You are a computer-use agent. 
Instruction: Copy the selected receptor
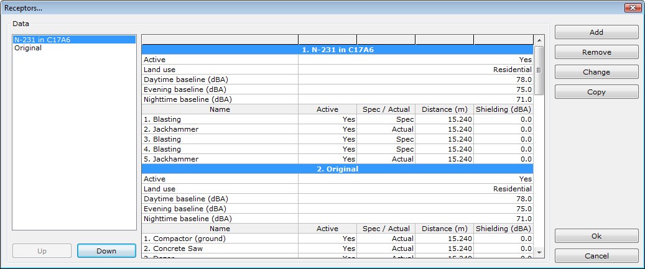(x=596, y=92)
